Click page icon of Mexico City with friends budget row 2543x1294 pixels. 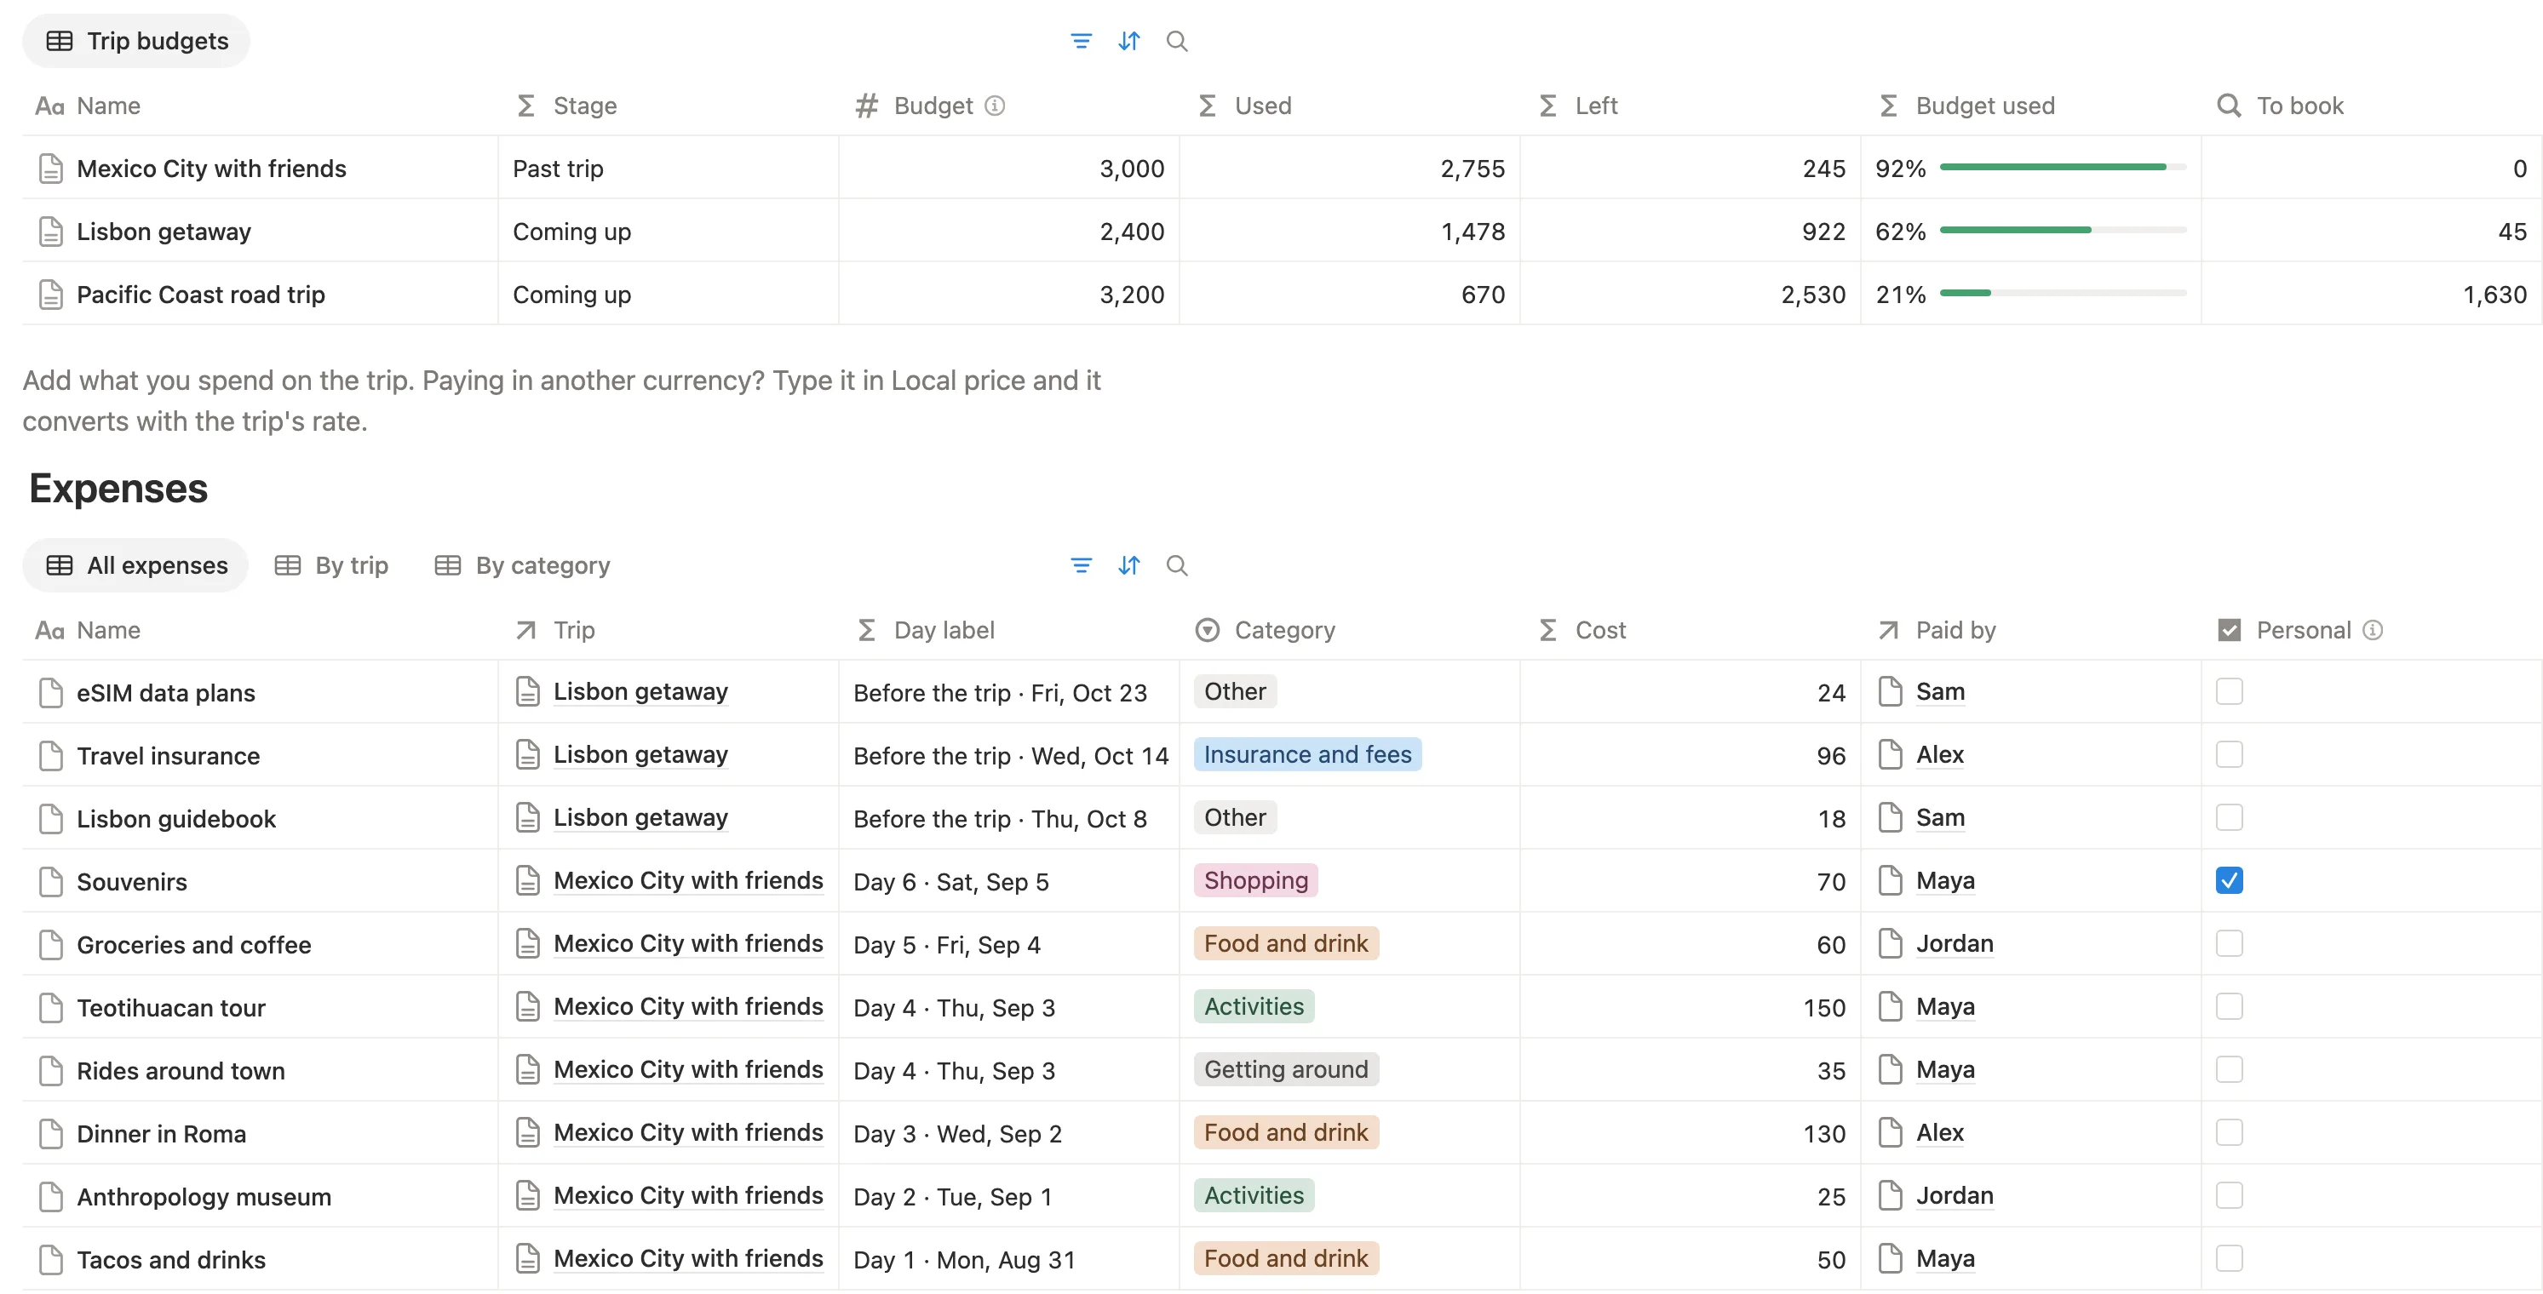tap(50, 169)
